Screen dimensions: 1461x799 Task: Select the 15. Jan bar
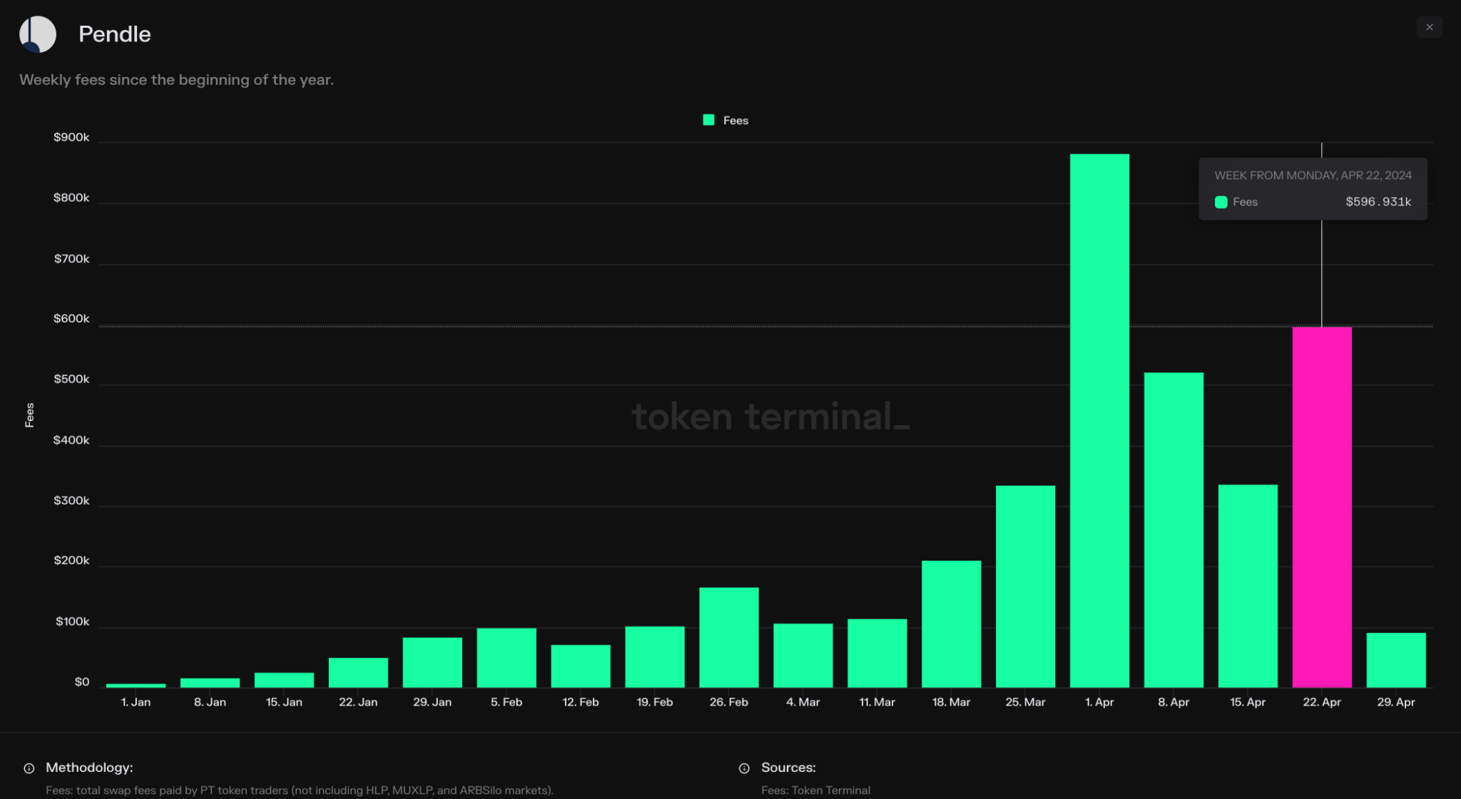click(x=283, y=680)
